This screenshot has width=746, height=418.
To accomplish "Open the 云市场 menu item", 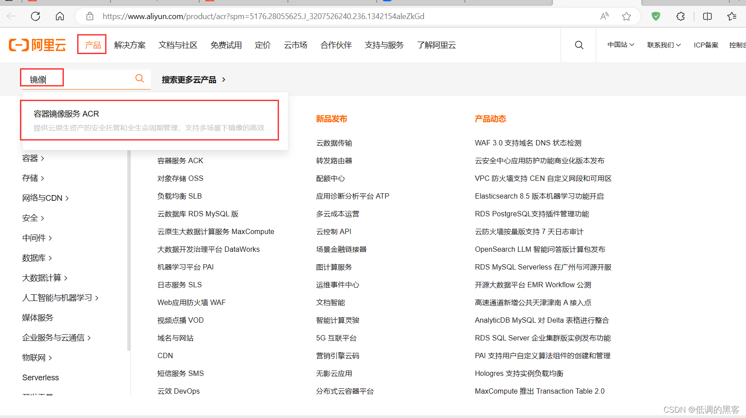I will coord(295,45).
